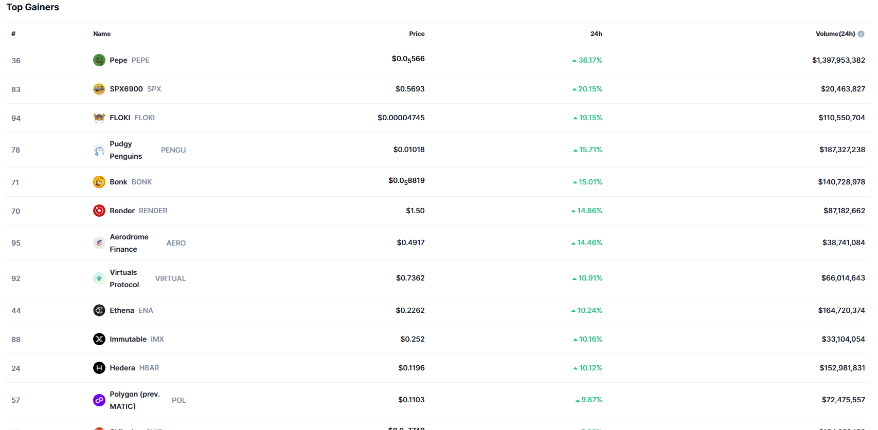Sort table by Price column header
Image resolution: width=878 pixels, height=430 pixels.
click(x=417, y=34)
